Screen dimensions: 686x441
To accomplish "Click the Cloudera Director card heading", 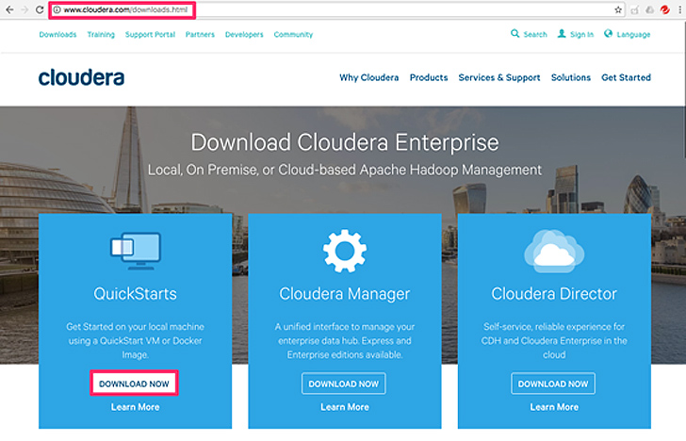I will 554,294.
